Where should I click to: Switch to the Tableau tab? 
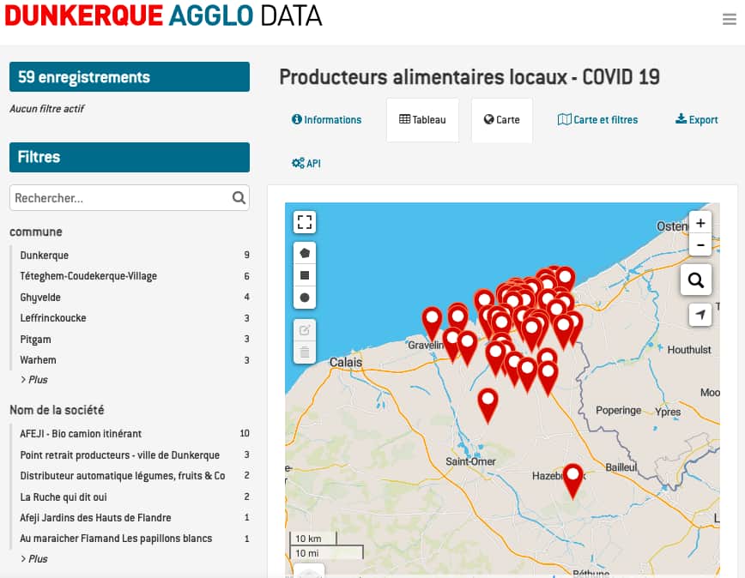tap(422, 120)
